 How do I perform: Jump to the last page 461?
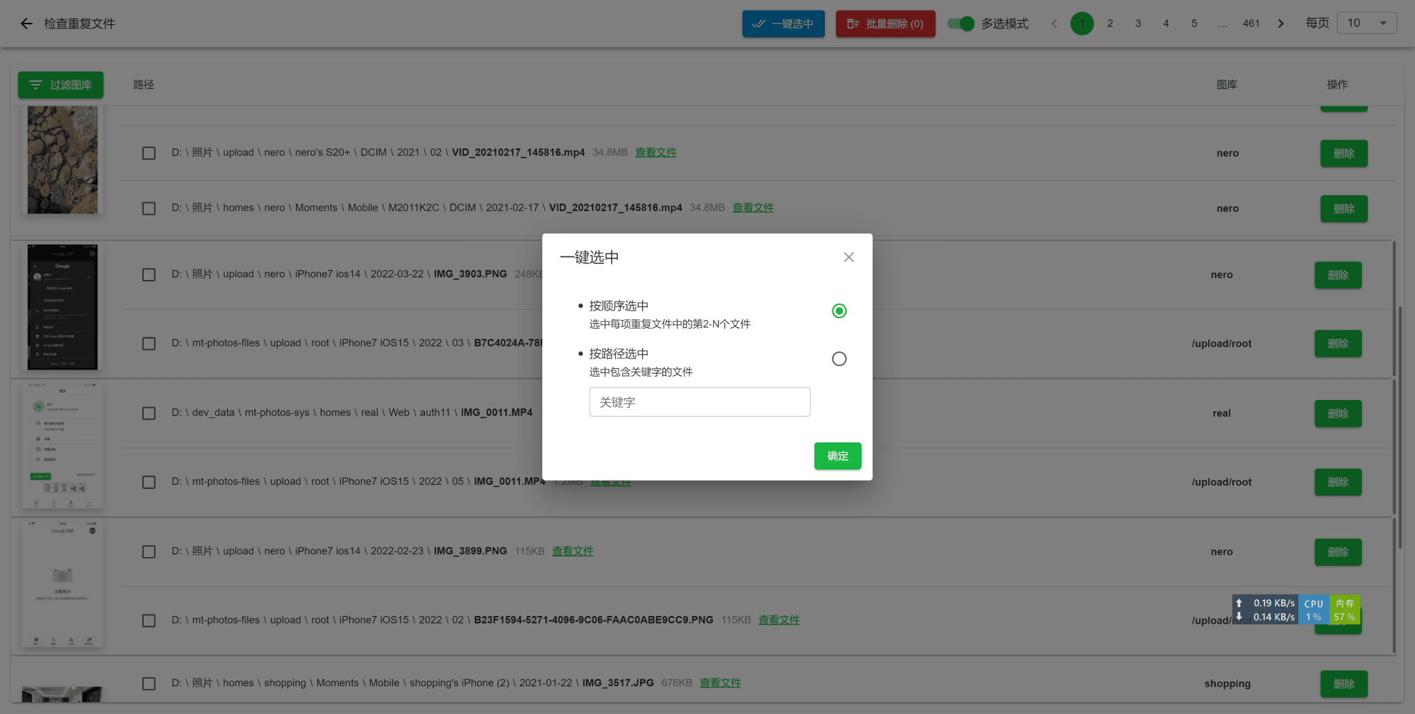pyautogui.click(x=1250, y=24)
